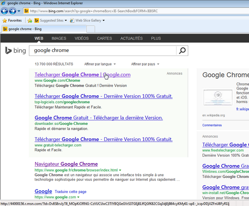Screen dimensions: 249x206
Task: Click the magnifying glass search button
Action: click(x=182, y=51)
